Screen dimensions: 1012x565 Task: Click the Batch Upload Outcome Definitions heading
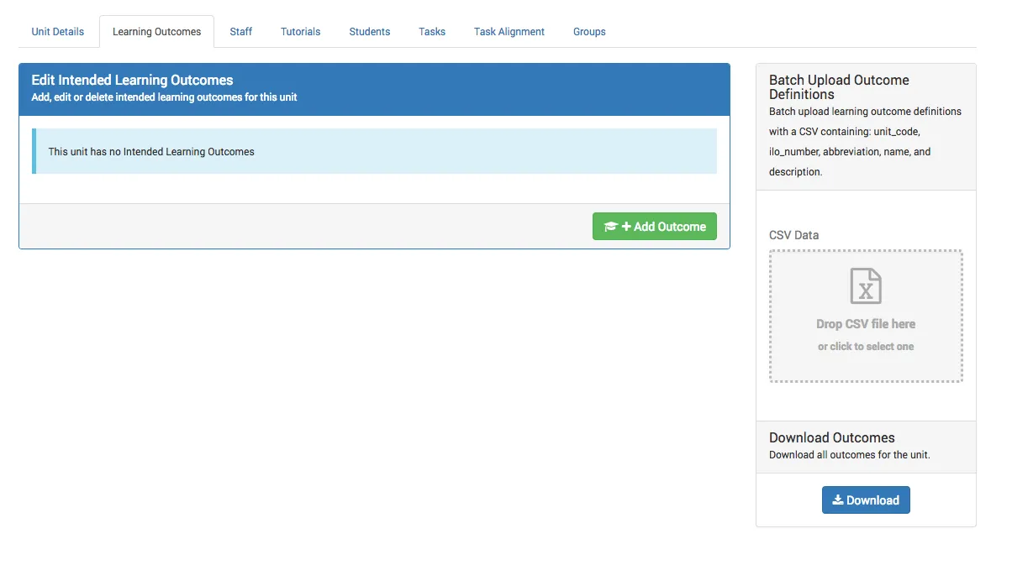coord(839,86)
